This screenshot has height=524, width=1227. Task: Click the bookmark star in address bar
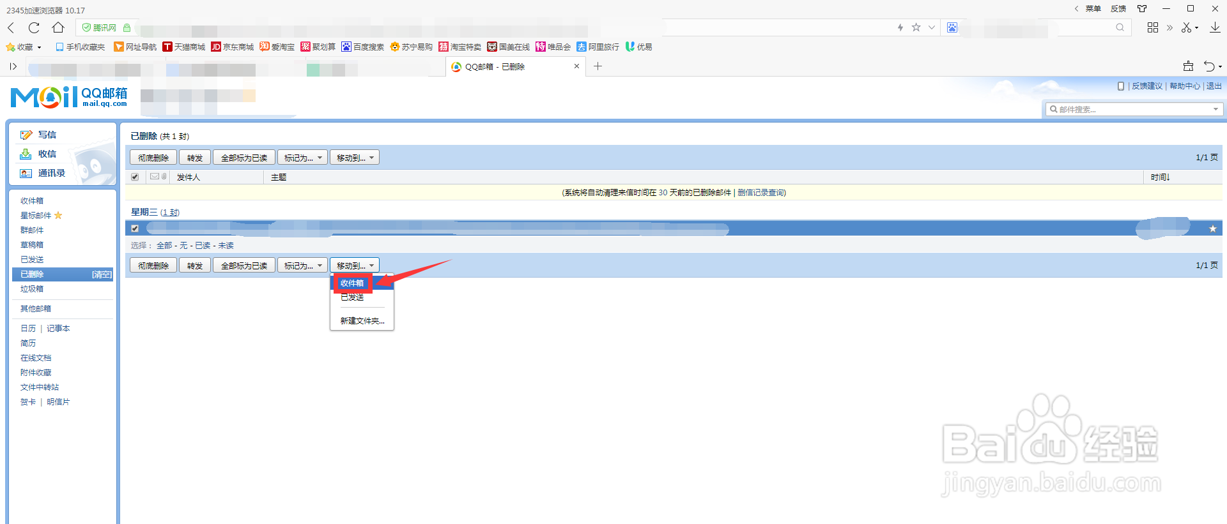click(916, 27)
